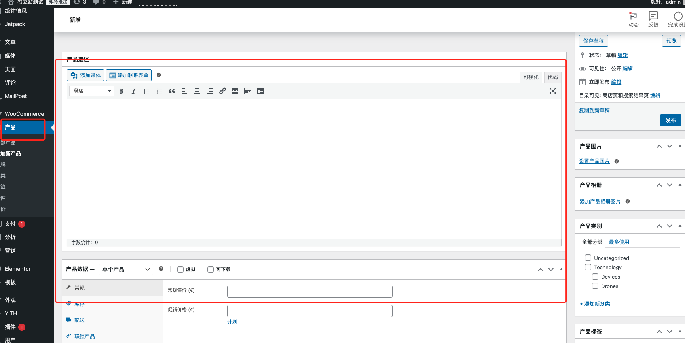685x343 pixels.
Task: Open the toolbar toggle keyboard icon
Action: coord(248,91)
